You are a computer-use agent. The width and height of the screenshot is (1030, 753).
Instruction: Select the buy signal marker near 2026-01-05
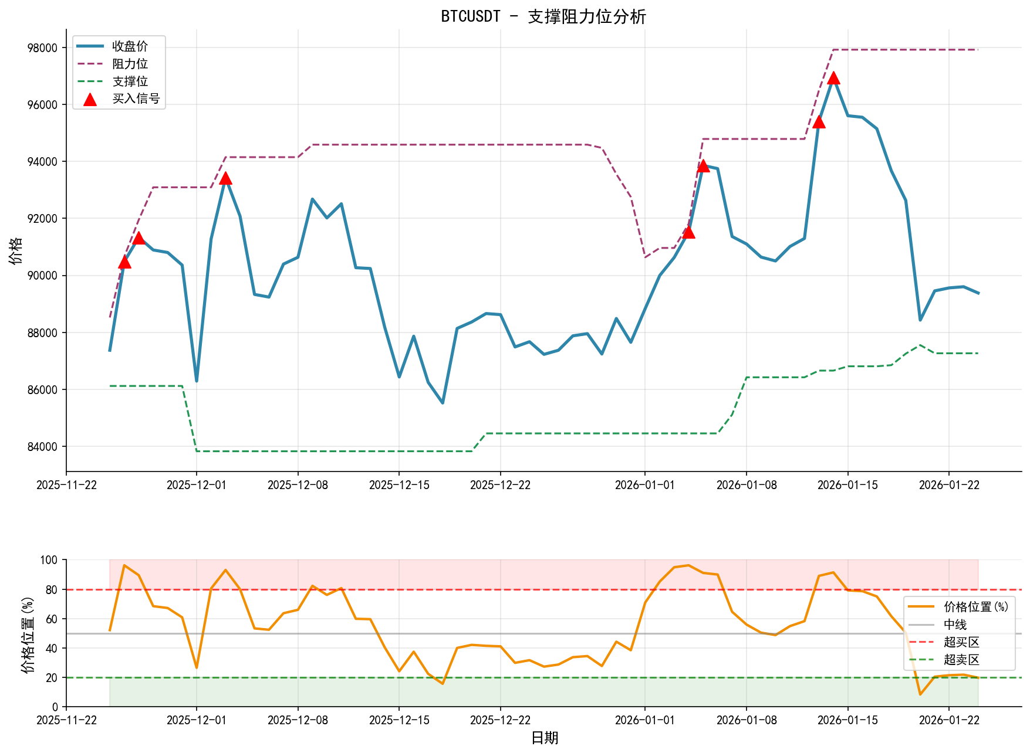704,165
